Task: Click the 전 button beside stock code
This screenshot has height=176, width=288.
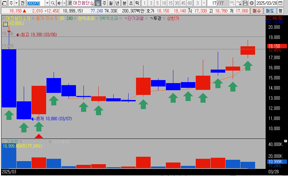Action: tap(23, 3)
